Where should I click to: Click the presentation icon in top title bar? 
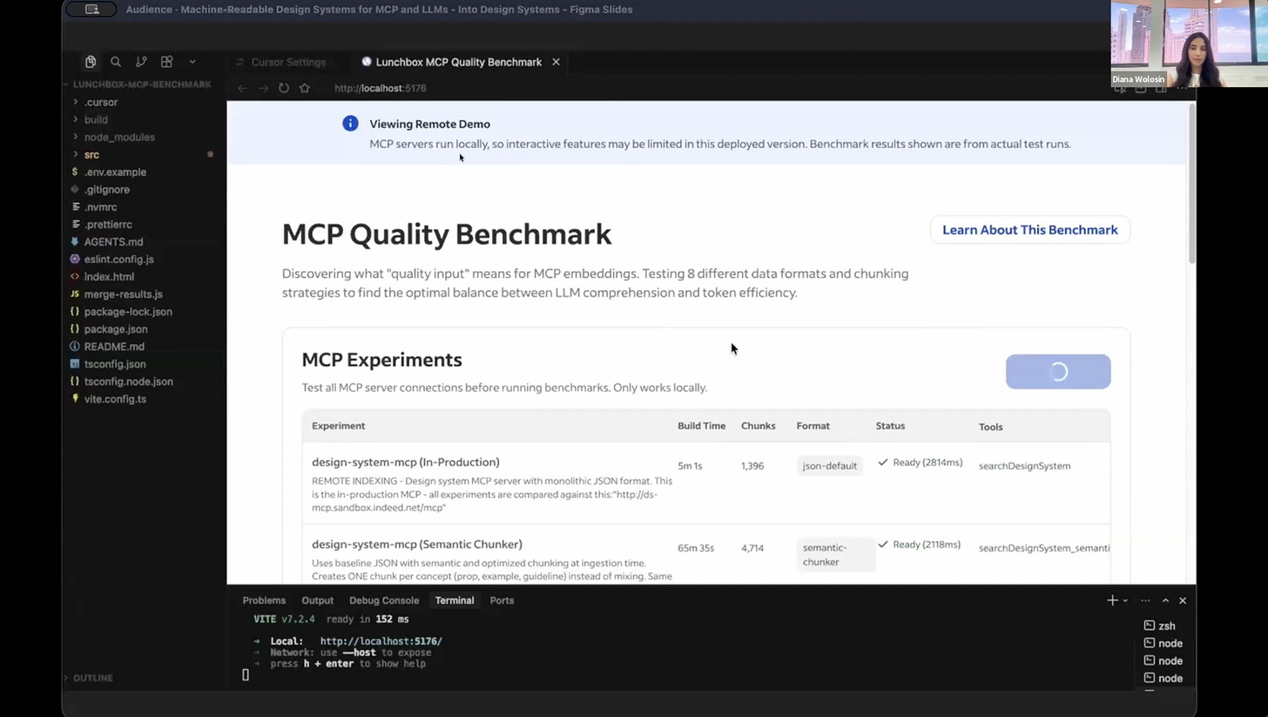[92, 10]
